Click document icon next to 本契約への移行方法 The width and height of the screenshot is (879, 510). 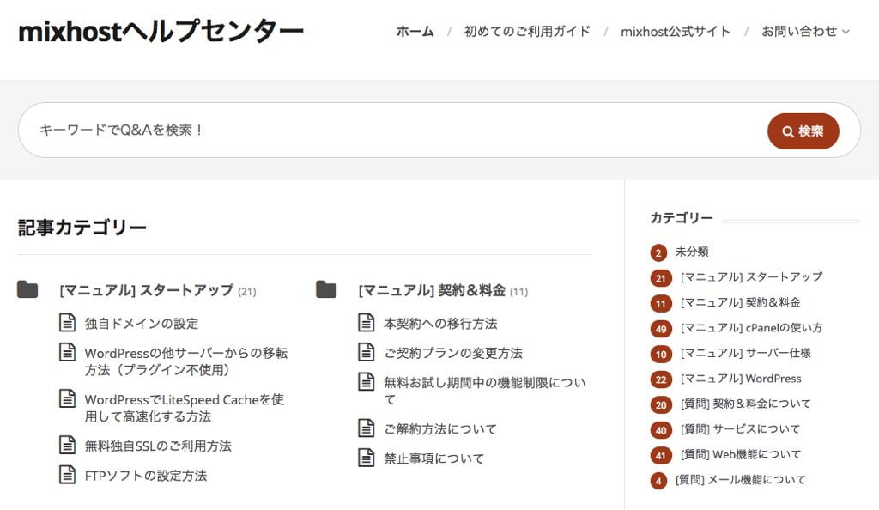pyautogui.click(x=366, y=323)
